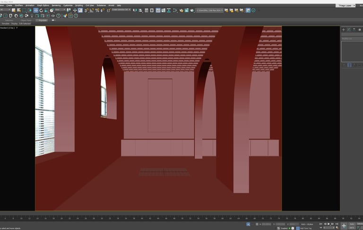Click the X coordinate input field
The height and width of the screenshot is (230, 363).
(266, 224)
